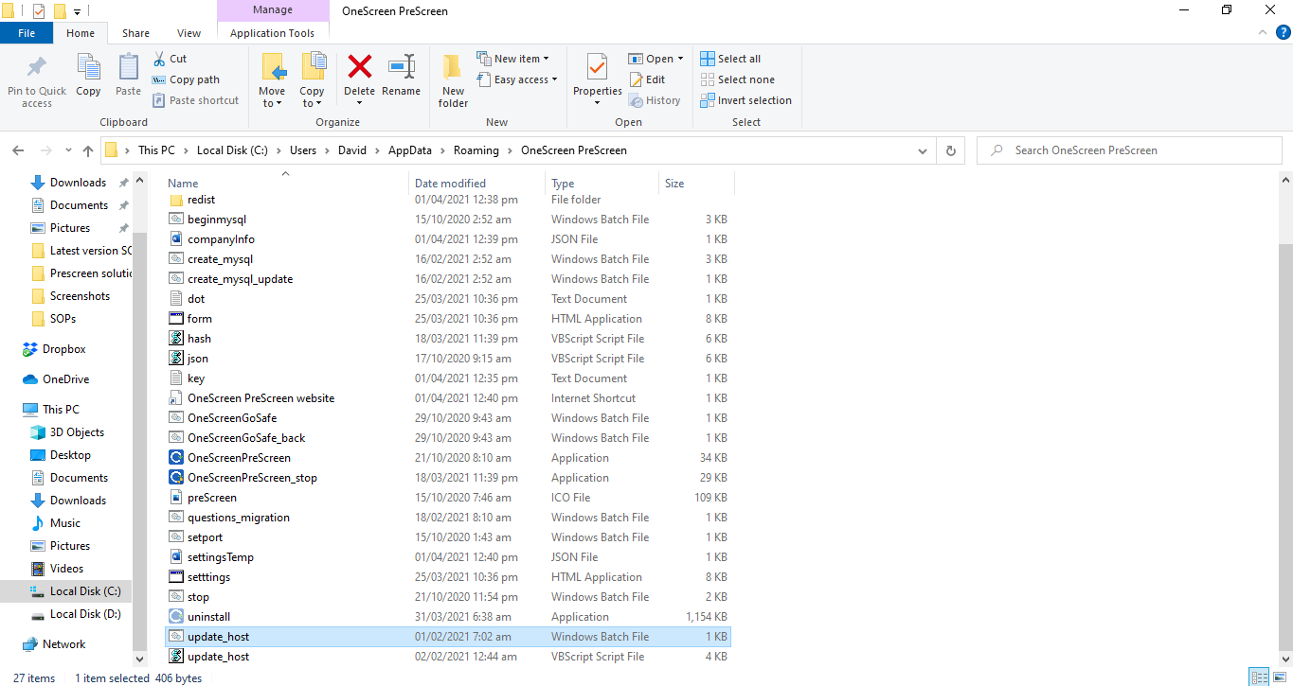Click the Copy icon in Clipboard group

coord(88,68)
